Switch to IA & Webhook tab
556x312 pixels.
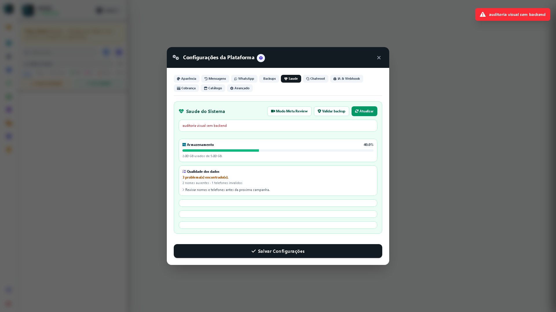[x=346, y=79]
